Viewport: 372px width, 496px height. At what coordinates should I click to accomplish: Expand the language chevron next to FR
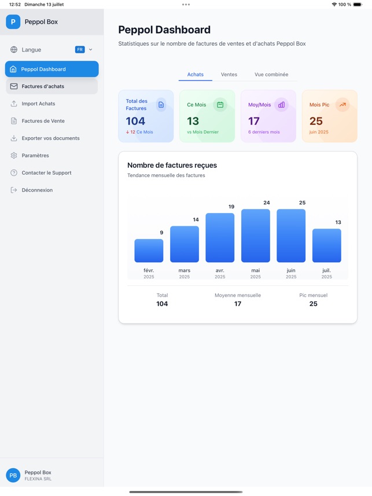pyautogui.click(x=90, y=50)
